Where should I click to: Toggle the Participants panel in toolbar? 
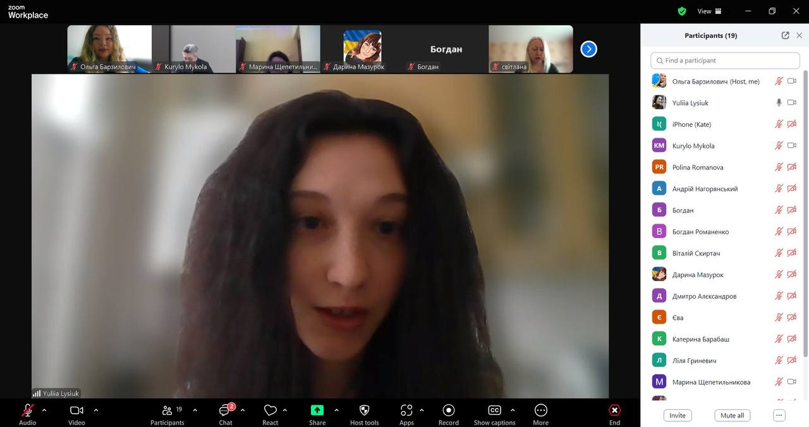pos(167,411)
